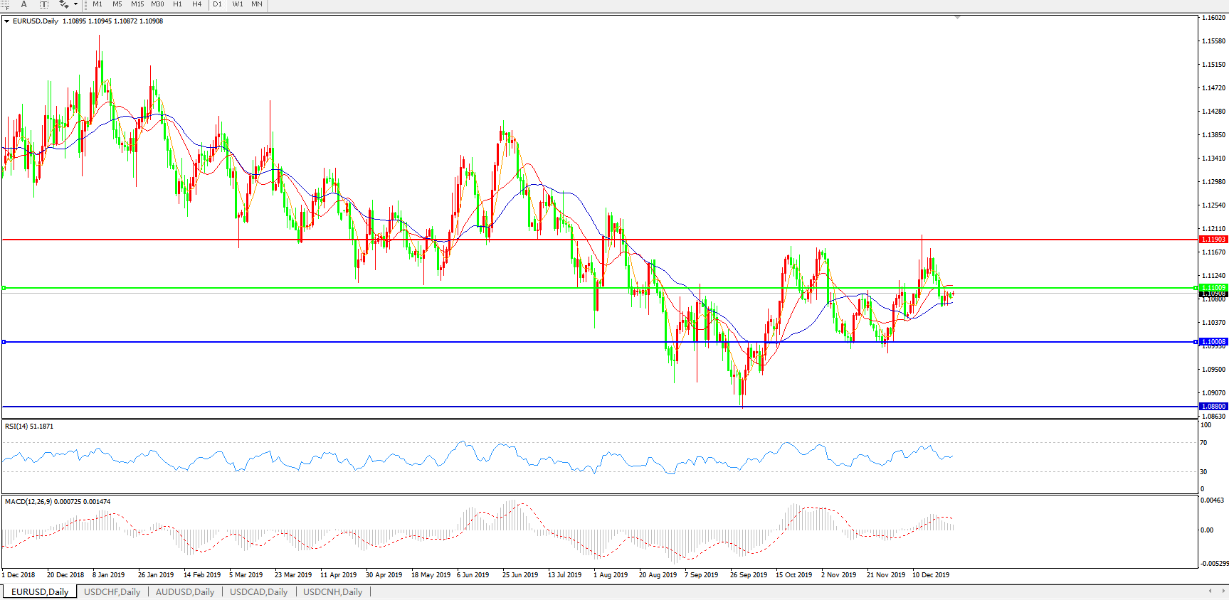Select the Text tool (A icon)

[x=23, y=4]
